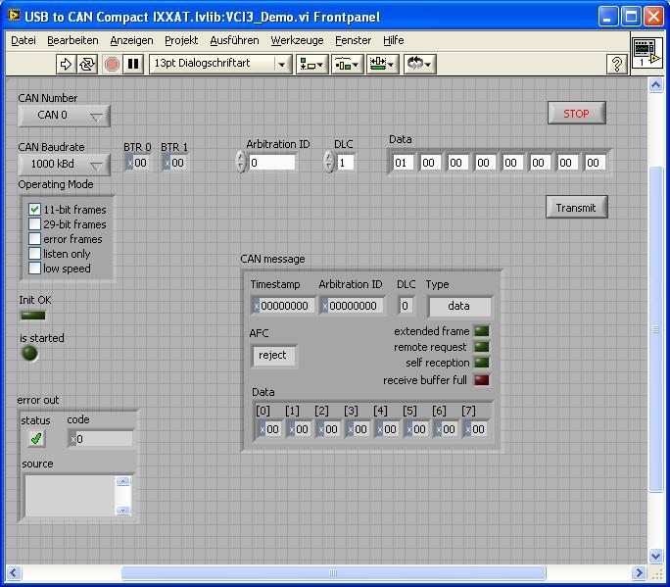
Task: Open the Ausführen menu
Action: tap(234, 40)
